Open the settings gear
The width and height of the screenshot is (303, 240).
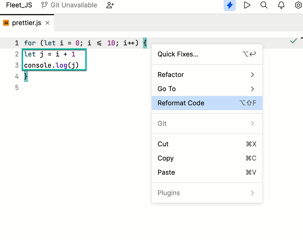(298, 5)
